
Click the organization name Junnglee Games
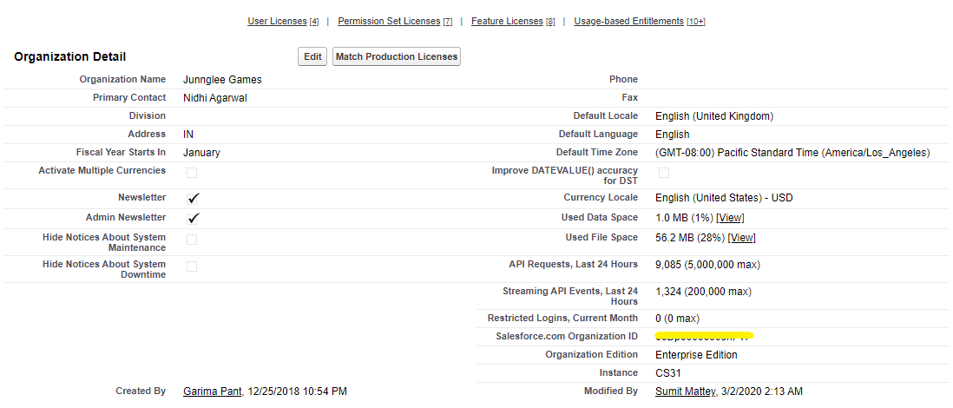pos(222,80)
